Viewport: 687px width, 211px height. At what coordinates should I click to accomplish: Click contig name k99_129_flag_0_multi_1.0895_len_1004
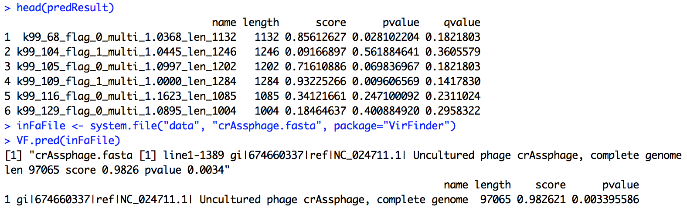[127, 111]
